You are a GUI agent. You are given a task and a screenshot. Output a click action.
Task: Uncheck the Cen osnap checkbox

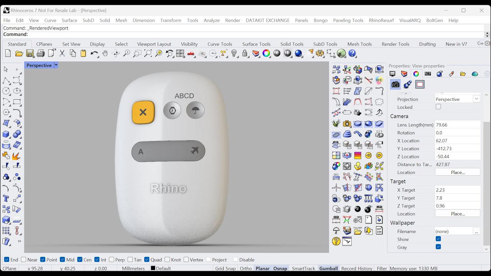coord(80,260)
